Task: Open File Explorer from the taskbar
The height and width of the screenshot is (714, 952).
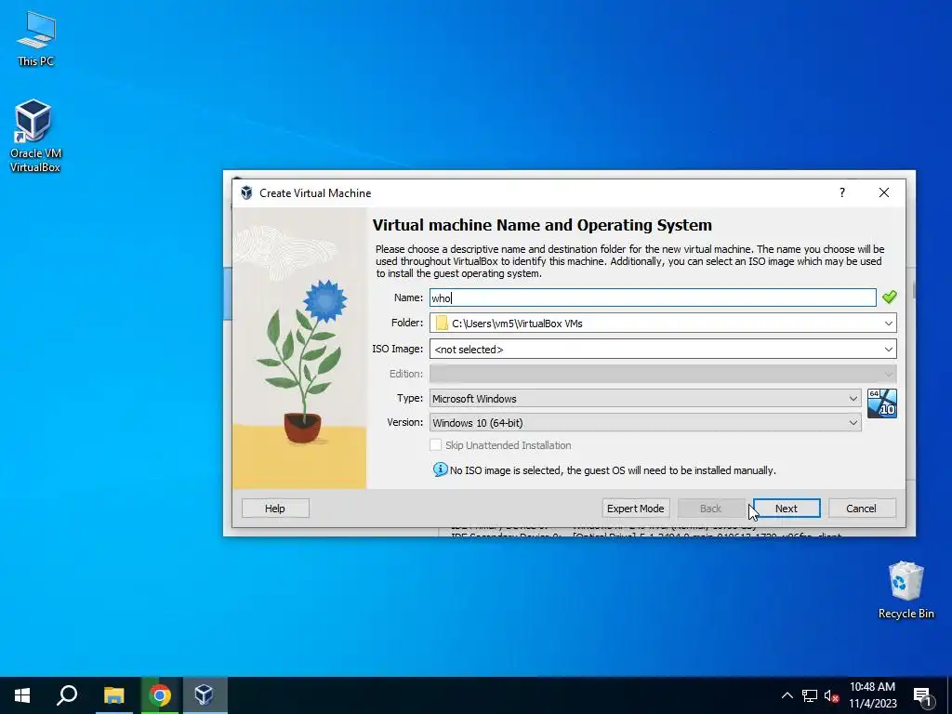Action: point(113,695)
